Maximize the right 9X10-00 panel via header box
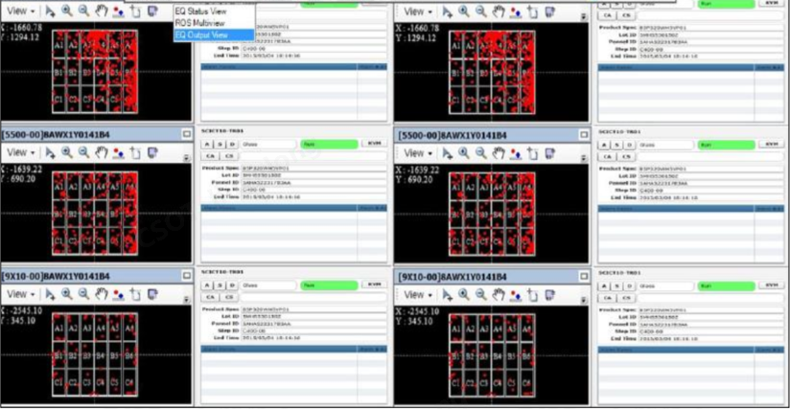This screenshot has height=409, width=790. tap(583, 276)
